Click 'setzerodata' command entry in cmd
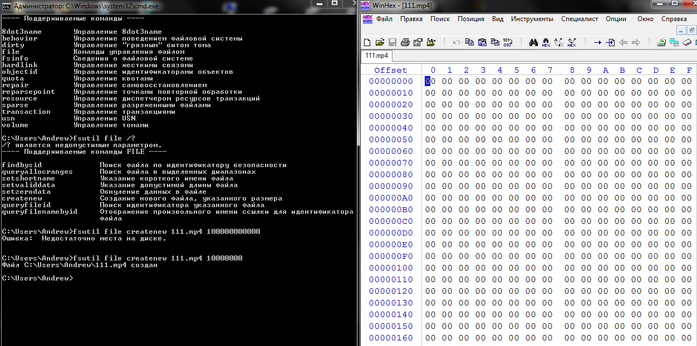This screenshot has width=697, height=346. (x=26, y=192)
